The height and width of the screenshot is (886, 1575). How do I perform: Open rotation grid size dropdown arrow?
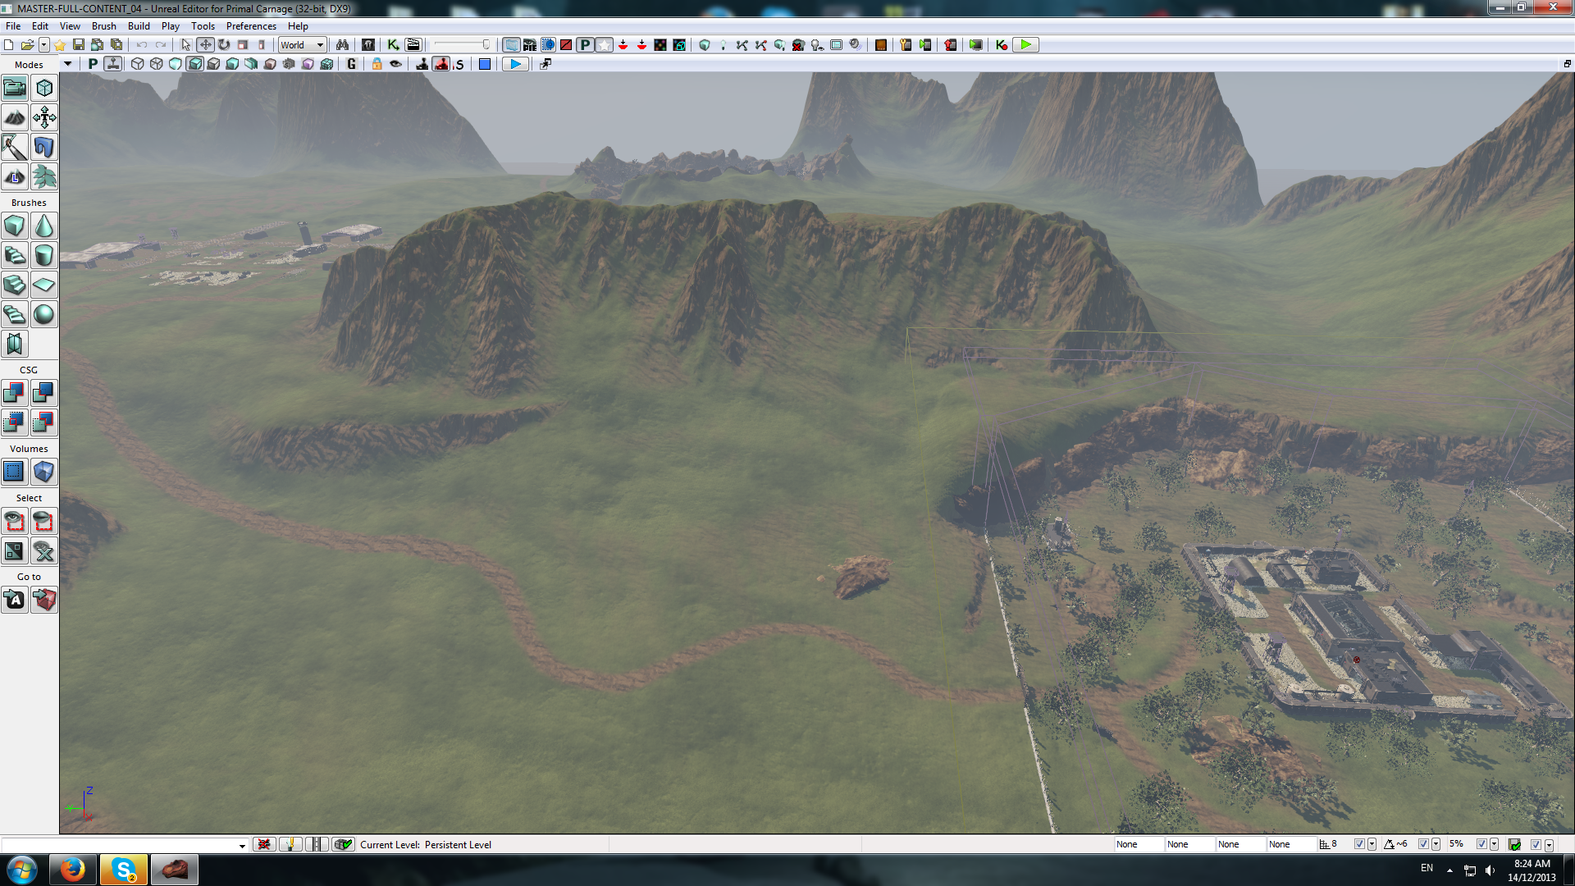pyautogui.click(x=1436, y=844)
